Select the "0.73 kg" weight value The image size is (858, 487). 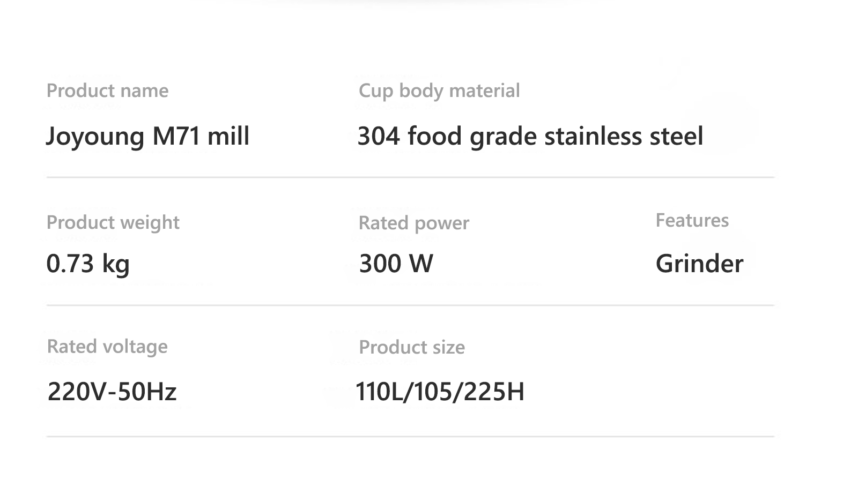click(x=88, y=264)
